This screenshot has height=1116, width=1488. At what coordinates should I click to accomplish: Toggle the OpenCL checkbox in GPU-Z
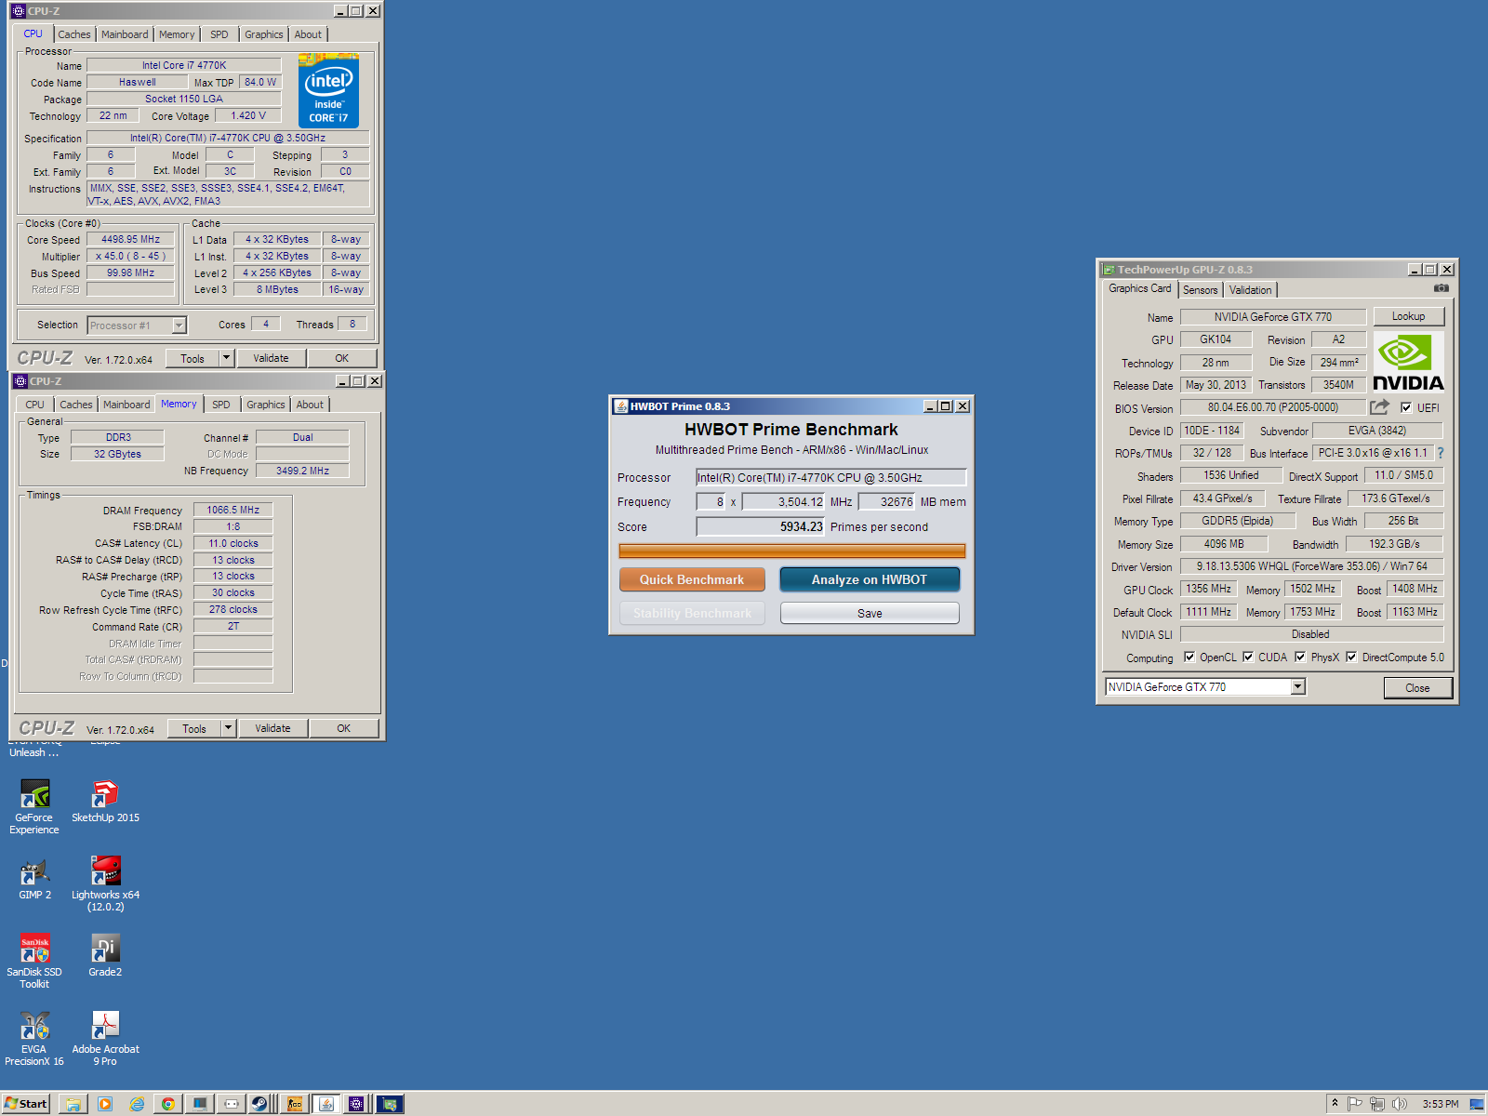click(x=1189, y=657)
